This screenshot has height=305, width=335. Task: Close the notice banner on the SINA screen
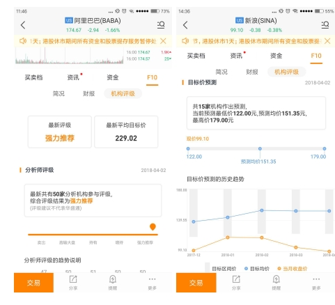point(327,41)
